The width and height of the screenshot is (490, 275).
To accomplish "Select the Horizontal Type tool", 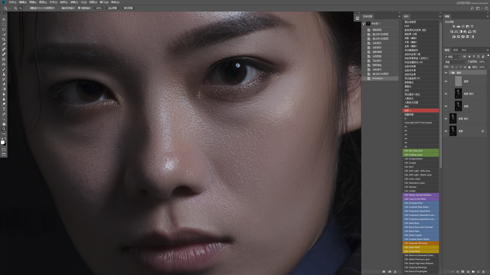I will [4, 109].
